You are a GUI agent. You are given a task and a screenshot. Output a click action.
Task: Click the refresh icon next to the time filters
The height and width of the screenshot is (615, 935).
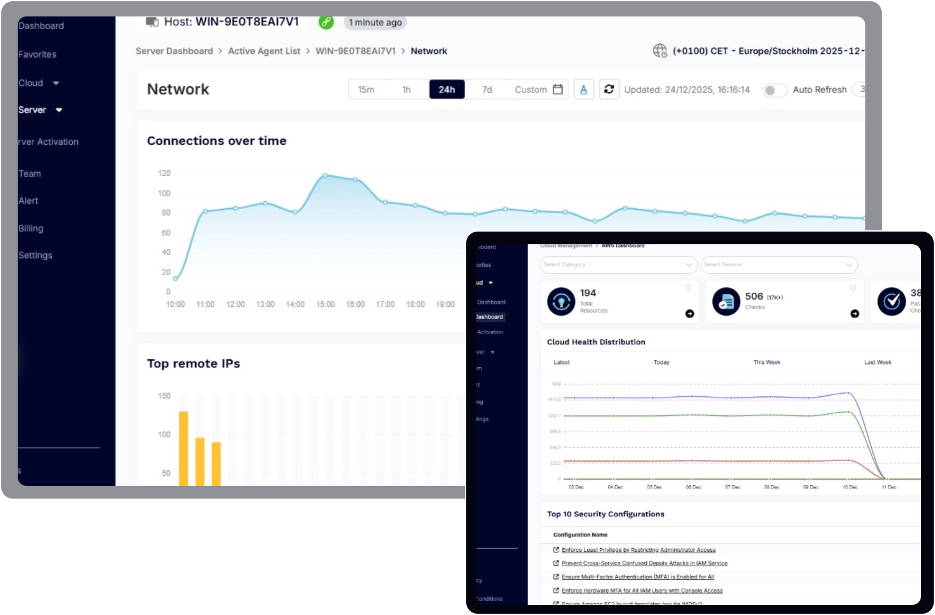609,89
